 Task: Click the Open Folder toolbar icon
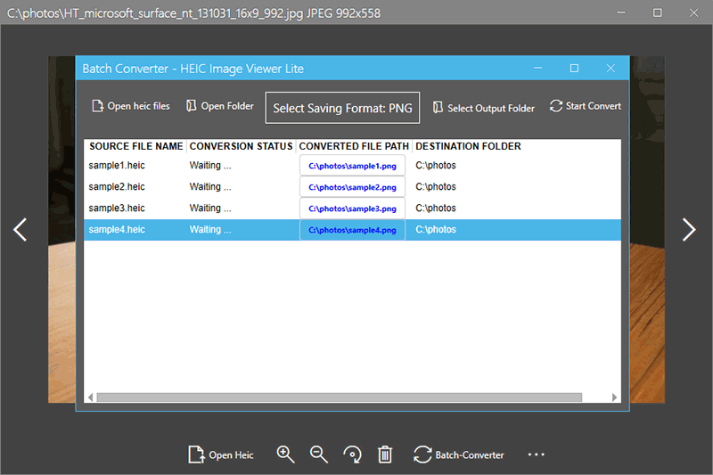pyautogui.click(x=219, y=106)
